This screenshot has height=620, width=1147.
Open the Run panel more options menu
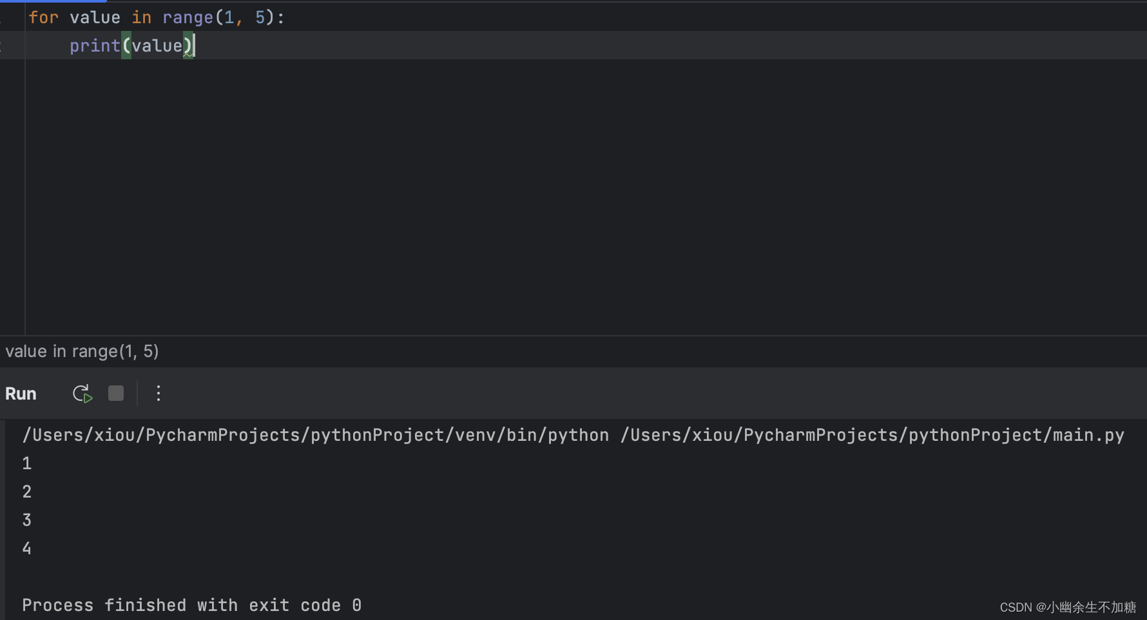(159, 393)
